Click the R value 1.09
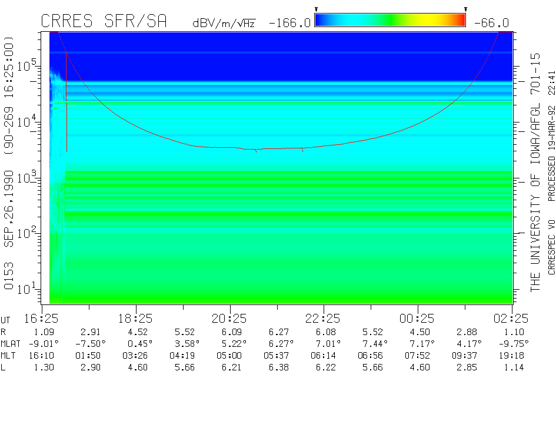556x424 pixels. 44,332
